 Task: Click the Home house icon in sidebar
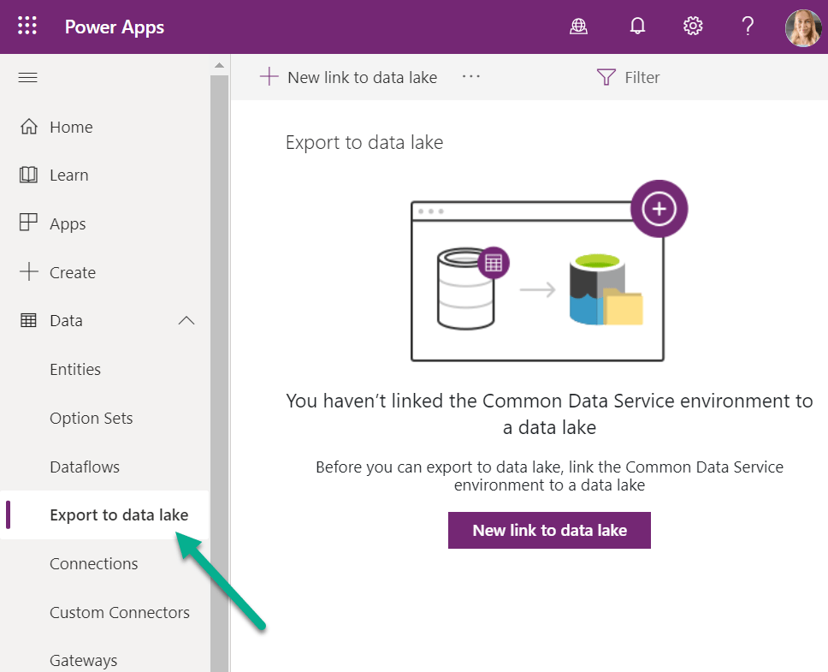29,128
